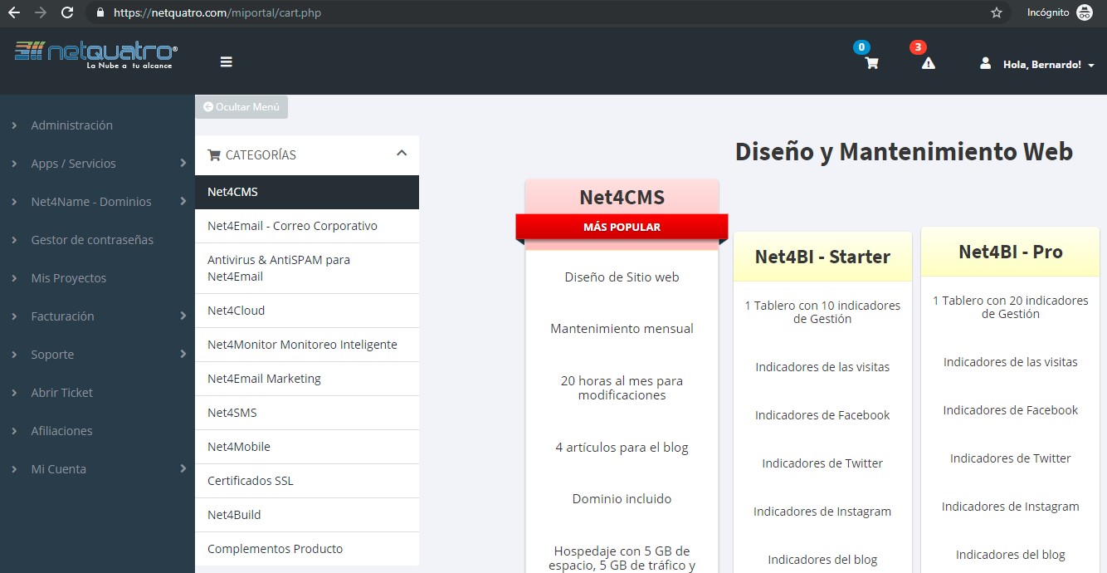Select Antivirus & AntiSPAM para Net4Email
Image resolution: width=1107 pixels, height=573 pixels.
point(307,268)
